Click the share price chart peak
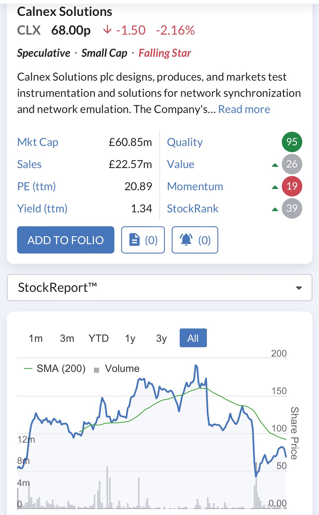 pyautogui.click(x=196, y=366)
